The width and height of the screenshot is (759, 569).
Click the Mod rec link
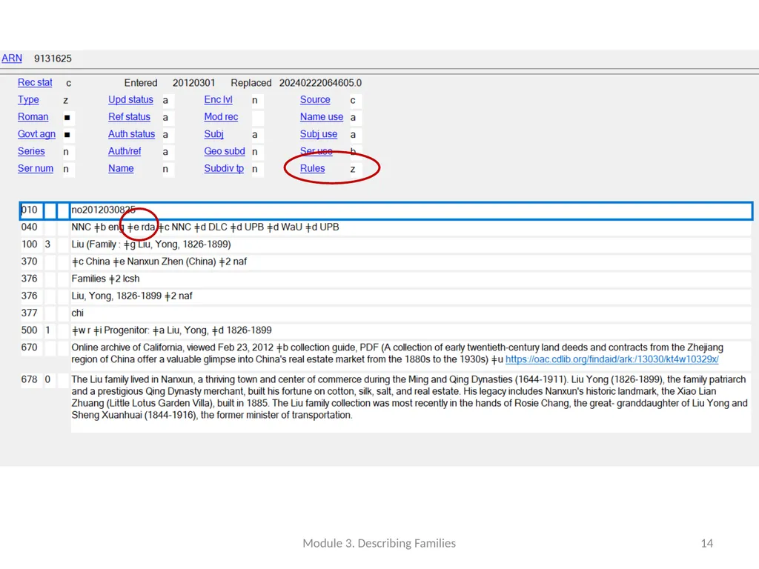click(221, 117)
